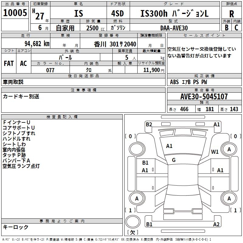This screenshot has width=243, height=243.
Task: Click the lot number 10005
Action: (15, 13)
